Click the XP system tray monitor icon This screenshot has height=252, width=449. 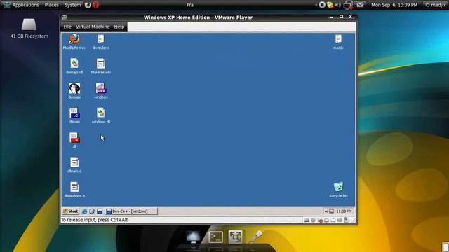pyautogui.click(x=331, y=211)
